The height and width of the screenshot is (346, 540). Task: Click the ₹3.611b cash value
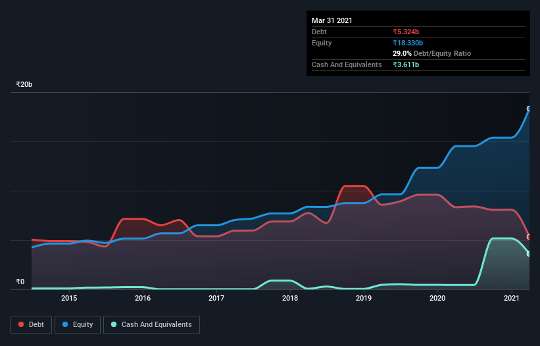[x=406, y=64]
